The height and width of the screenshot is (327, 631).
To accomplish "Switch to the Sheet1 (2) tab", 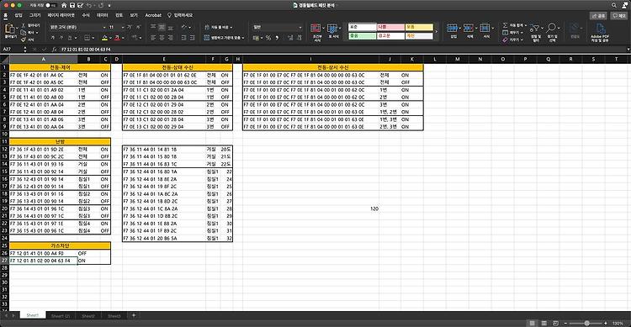I will (61, 316).
